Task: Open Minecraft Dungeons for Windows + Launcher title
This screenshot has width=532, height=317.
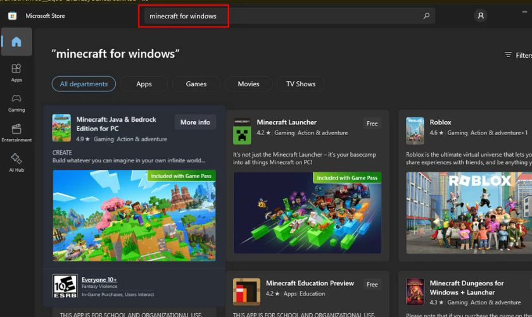Action: (467, 287)
